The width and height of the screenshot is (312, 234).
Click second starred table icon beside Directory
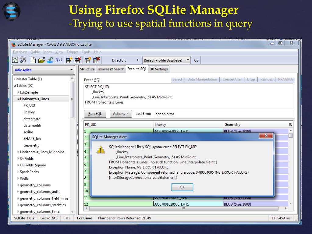pyautogui.click(x=88, y=60)
